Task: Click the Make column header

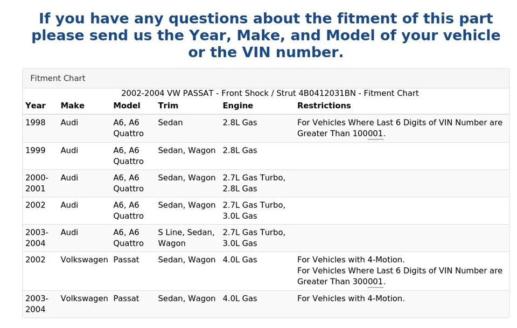Action: pos(72,106)
